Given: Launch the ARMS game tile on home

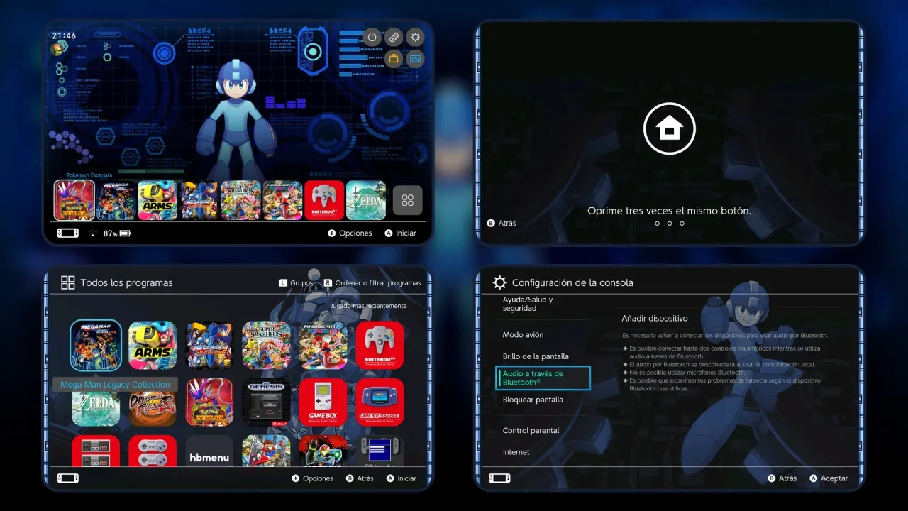Looking at the screenshot, I should click(x=157, y=200).
